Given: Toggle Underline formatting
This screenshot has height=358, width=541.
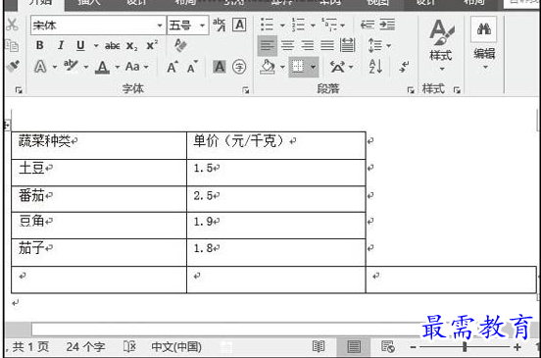Looking at the screenshot, I should 80,45.
